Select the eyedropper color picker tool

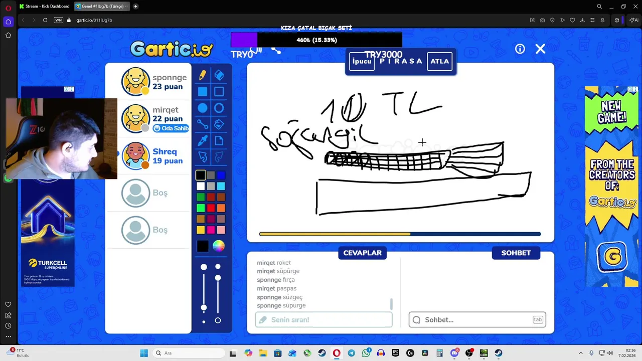click(203, 141)
